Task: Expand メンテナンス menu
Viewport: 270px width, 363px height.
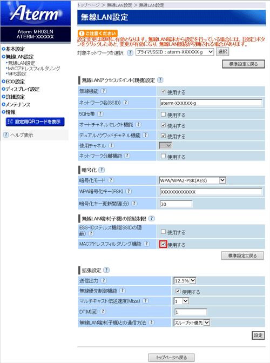Action: [x=16, y=104]
